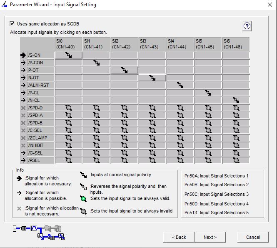
Task: Proceed with the 'Next >' button
Action: point(210,237)
